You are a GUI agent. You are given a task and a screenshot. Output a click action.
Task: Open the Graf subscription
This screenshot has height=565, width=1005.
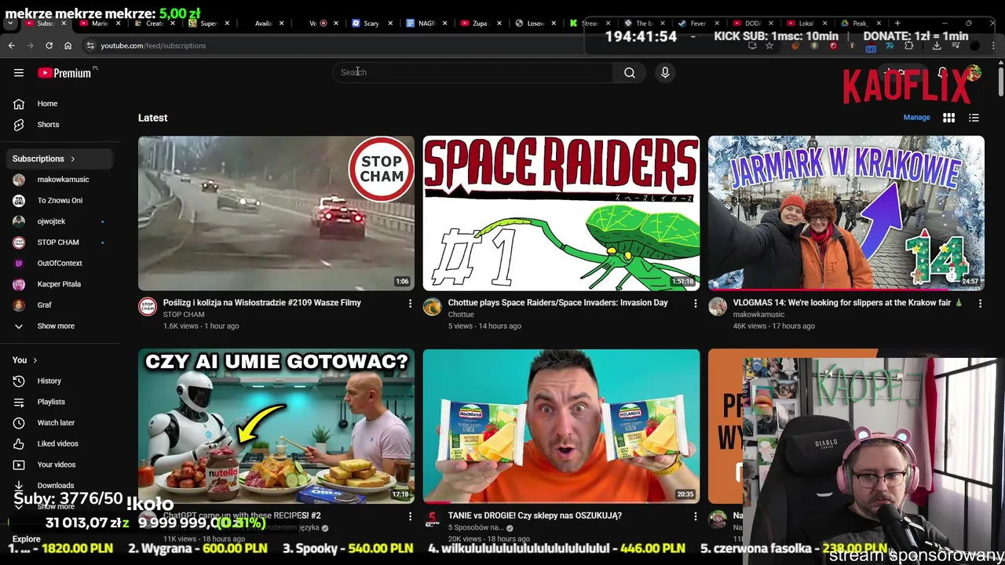tap(60, 305)
